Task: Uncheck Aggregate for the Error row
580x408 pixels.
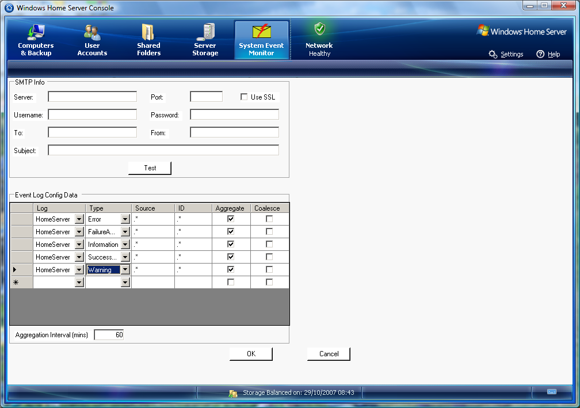Action: point(231,219)
